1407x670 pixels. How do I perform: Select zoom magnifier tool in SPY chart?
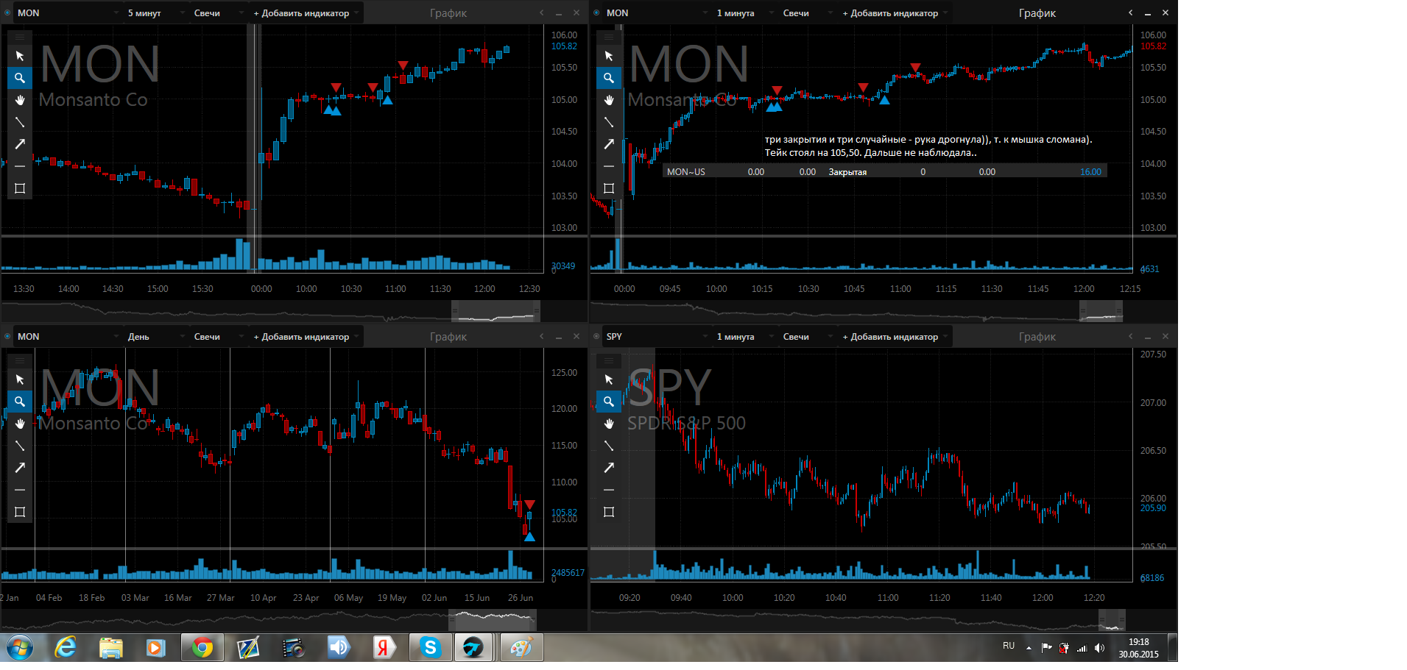609,402
